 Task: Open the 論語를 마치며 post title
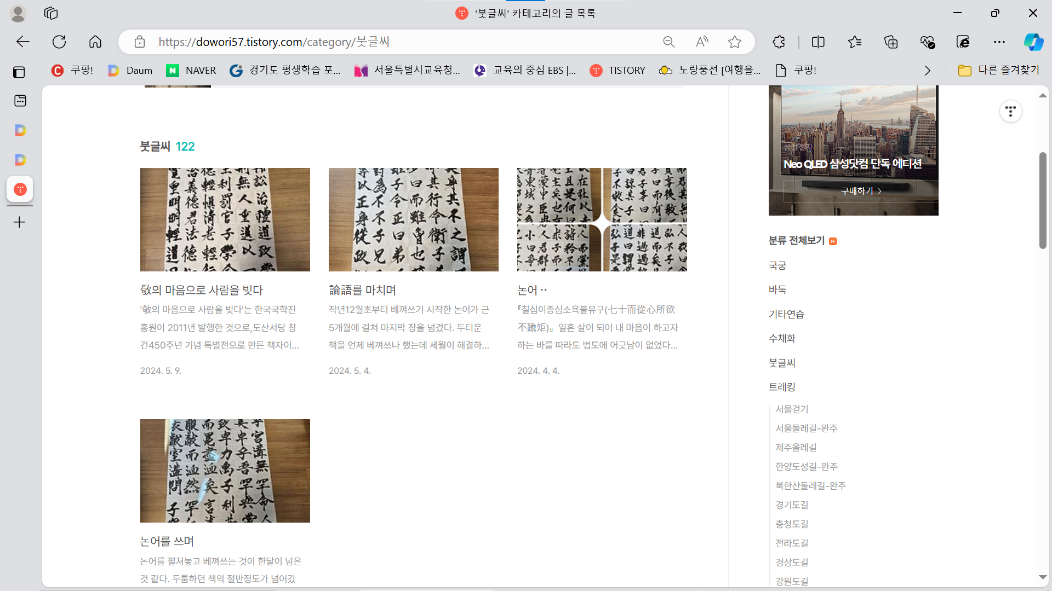pyautogui.click(x=362, y=290)
